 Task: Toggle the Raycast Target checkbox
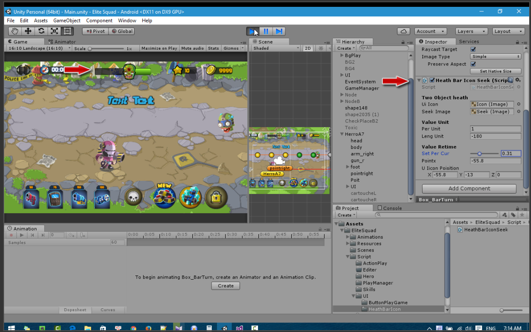pyautogui.click(x=473, y=49)
